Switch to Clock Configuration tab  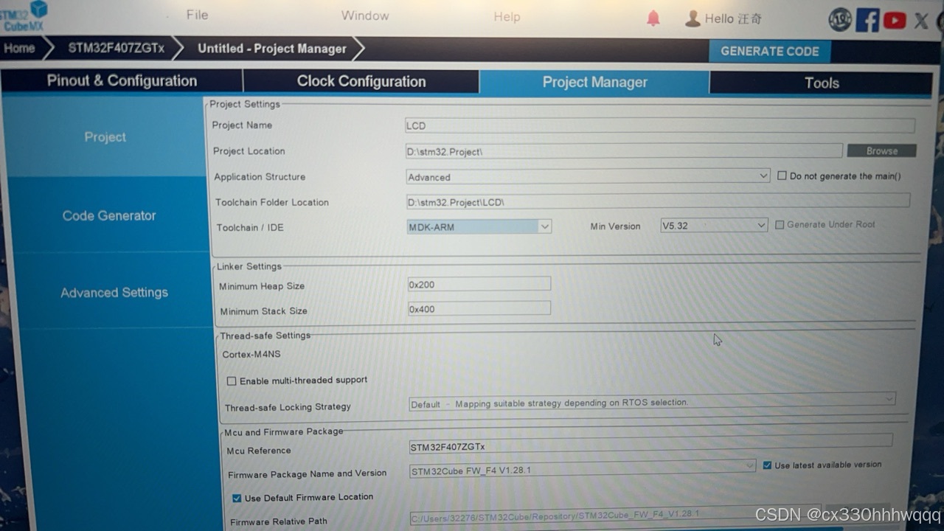(x=361, y=82)
